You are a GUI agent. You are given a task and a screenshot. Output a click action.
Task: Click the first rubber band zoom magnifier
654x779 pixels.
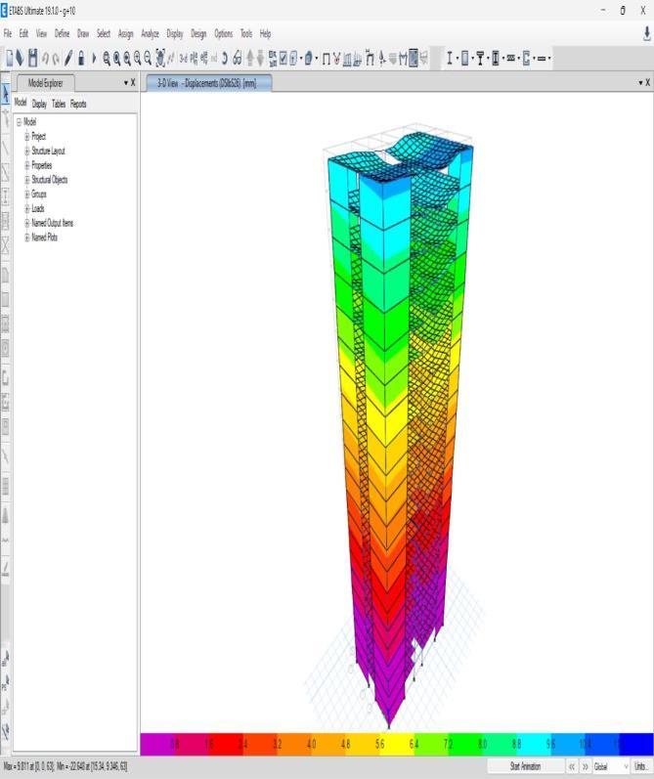click(106, 59)
